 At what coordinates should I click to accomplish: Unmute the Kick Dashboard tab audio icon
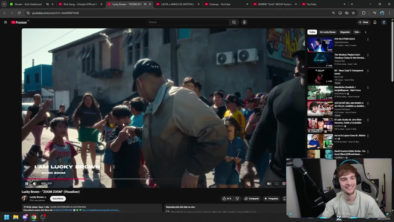coord(47,4)
